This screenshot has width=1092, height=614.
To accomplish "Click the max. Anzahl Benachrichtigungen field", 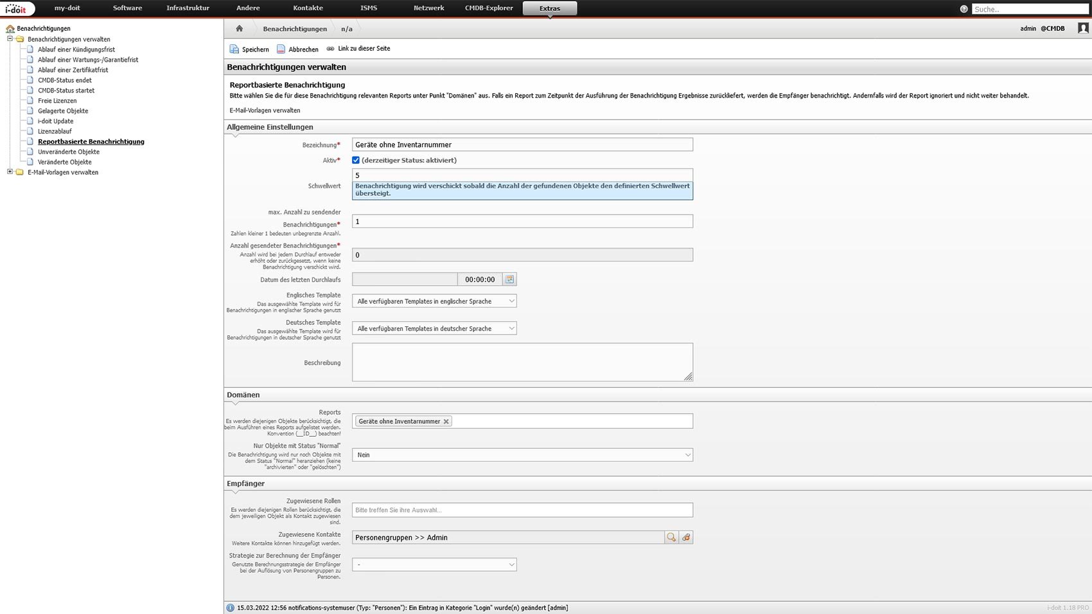I will tap(522, 222).
